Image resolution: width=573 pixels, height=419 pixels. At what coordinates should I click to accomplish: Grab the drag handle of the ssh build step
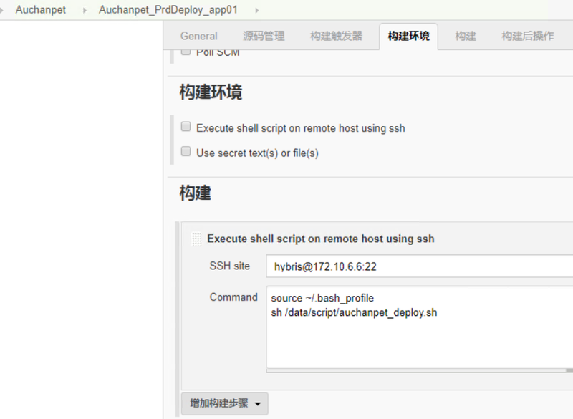[196, 239]
